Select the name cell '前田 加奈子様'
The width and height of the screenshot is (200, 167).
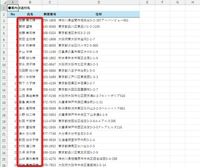coord(30,140)
